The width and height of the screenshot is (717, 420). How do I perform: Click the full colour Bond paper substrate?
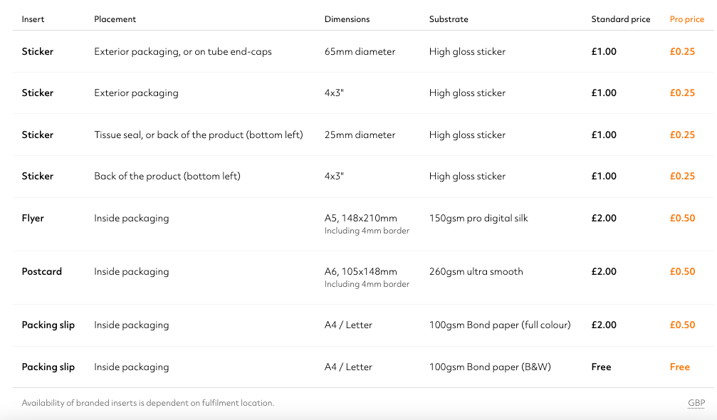[500, 325]
